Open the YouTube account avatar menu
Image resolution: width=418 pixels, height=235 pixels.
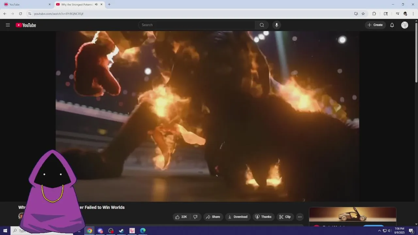pos(405,25)
